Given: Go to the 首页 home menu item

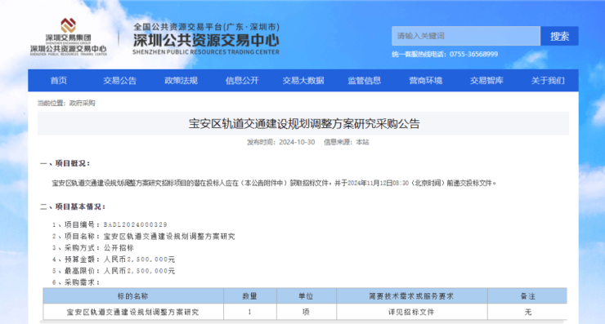Looking at the screenshot, I should pos(59,81).
